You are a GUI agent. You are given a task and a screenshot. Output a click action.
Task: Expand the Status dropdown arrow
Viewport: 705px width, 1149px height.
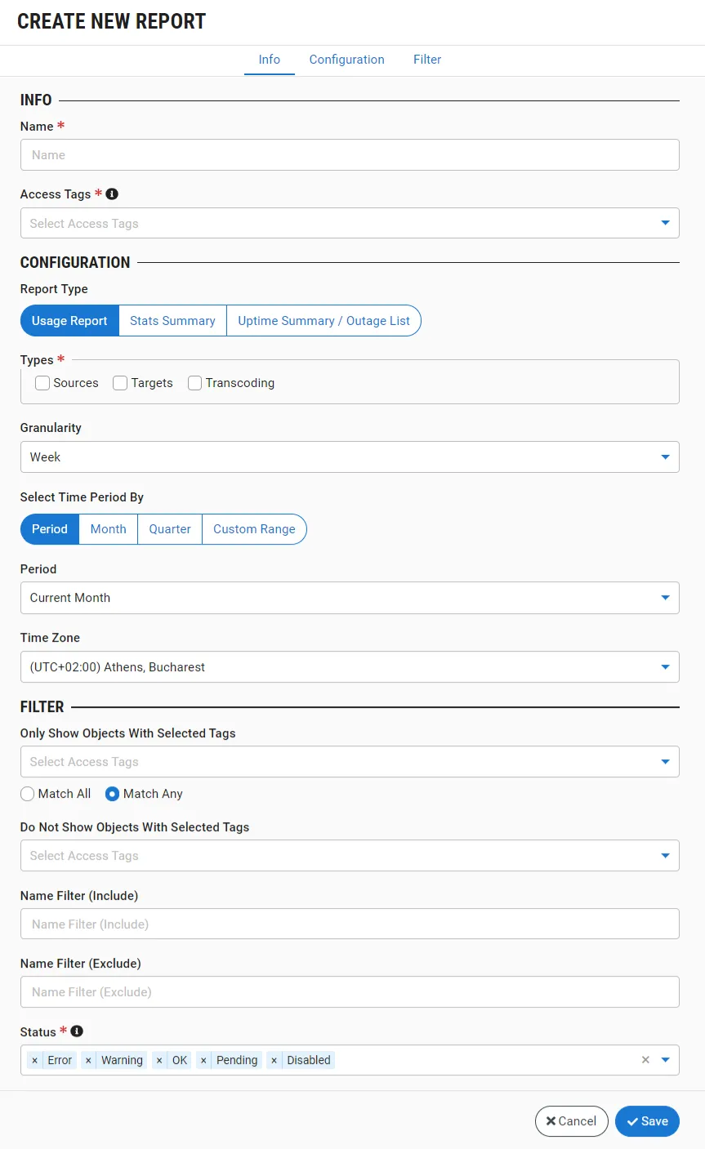(665, 1060)
